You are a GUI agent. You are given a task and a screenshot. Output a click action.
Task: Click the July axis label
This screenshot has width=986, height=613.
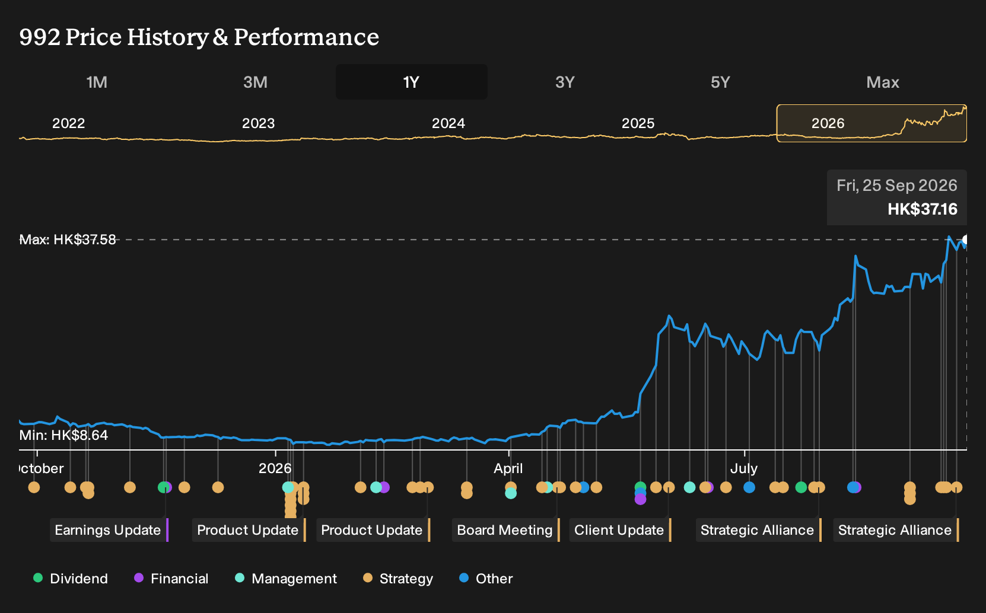[x=744, y=468]
